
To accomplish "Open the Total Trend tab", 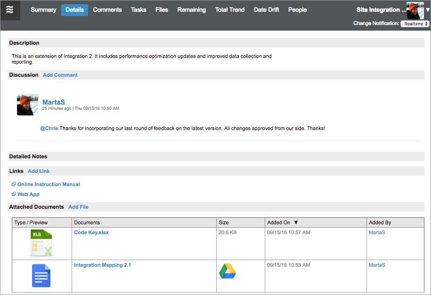I will click(230, 10).
